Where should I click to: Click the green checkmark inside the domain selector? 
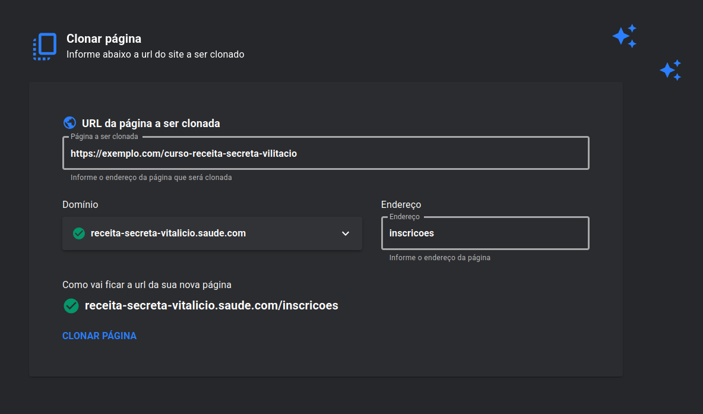pyautogui.click(x=78, y=233)
